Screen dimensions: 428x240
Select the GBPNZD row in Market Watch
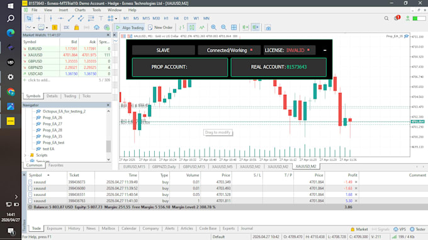coord(67,67)
